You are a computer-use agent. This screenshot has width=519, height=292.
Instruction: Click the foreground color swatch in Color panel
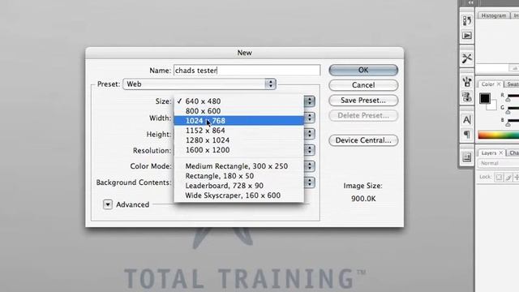pos(485,98)
